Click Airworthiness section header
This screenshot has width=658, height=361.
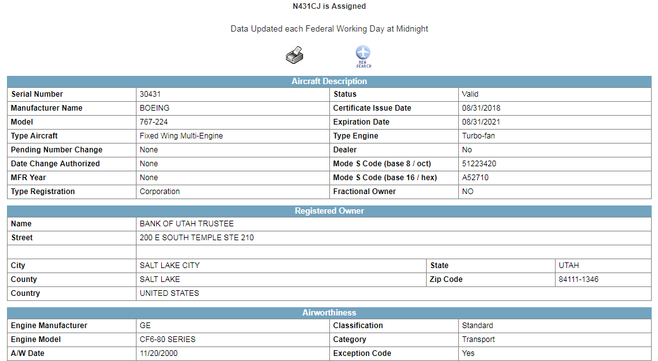pos(329,312)
